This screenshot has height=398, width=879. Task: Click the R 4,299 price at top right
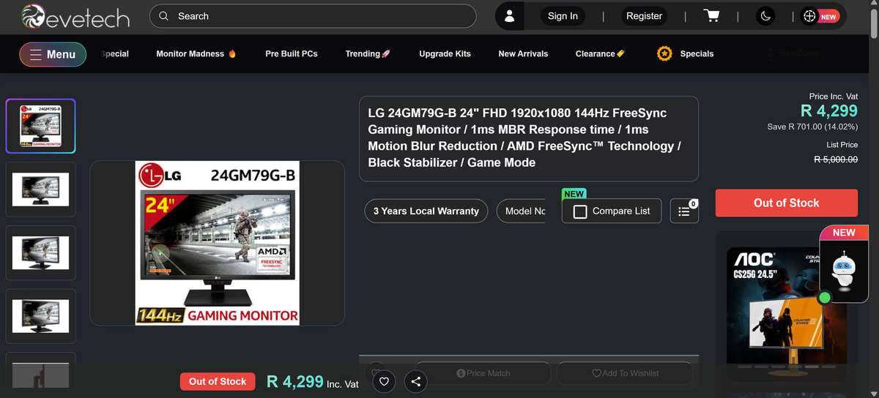click(x=829, y=111)
